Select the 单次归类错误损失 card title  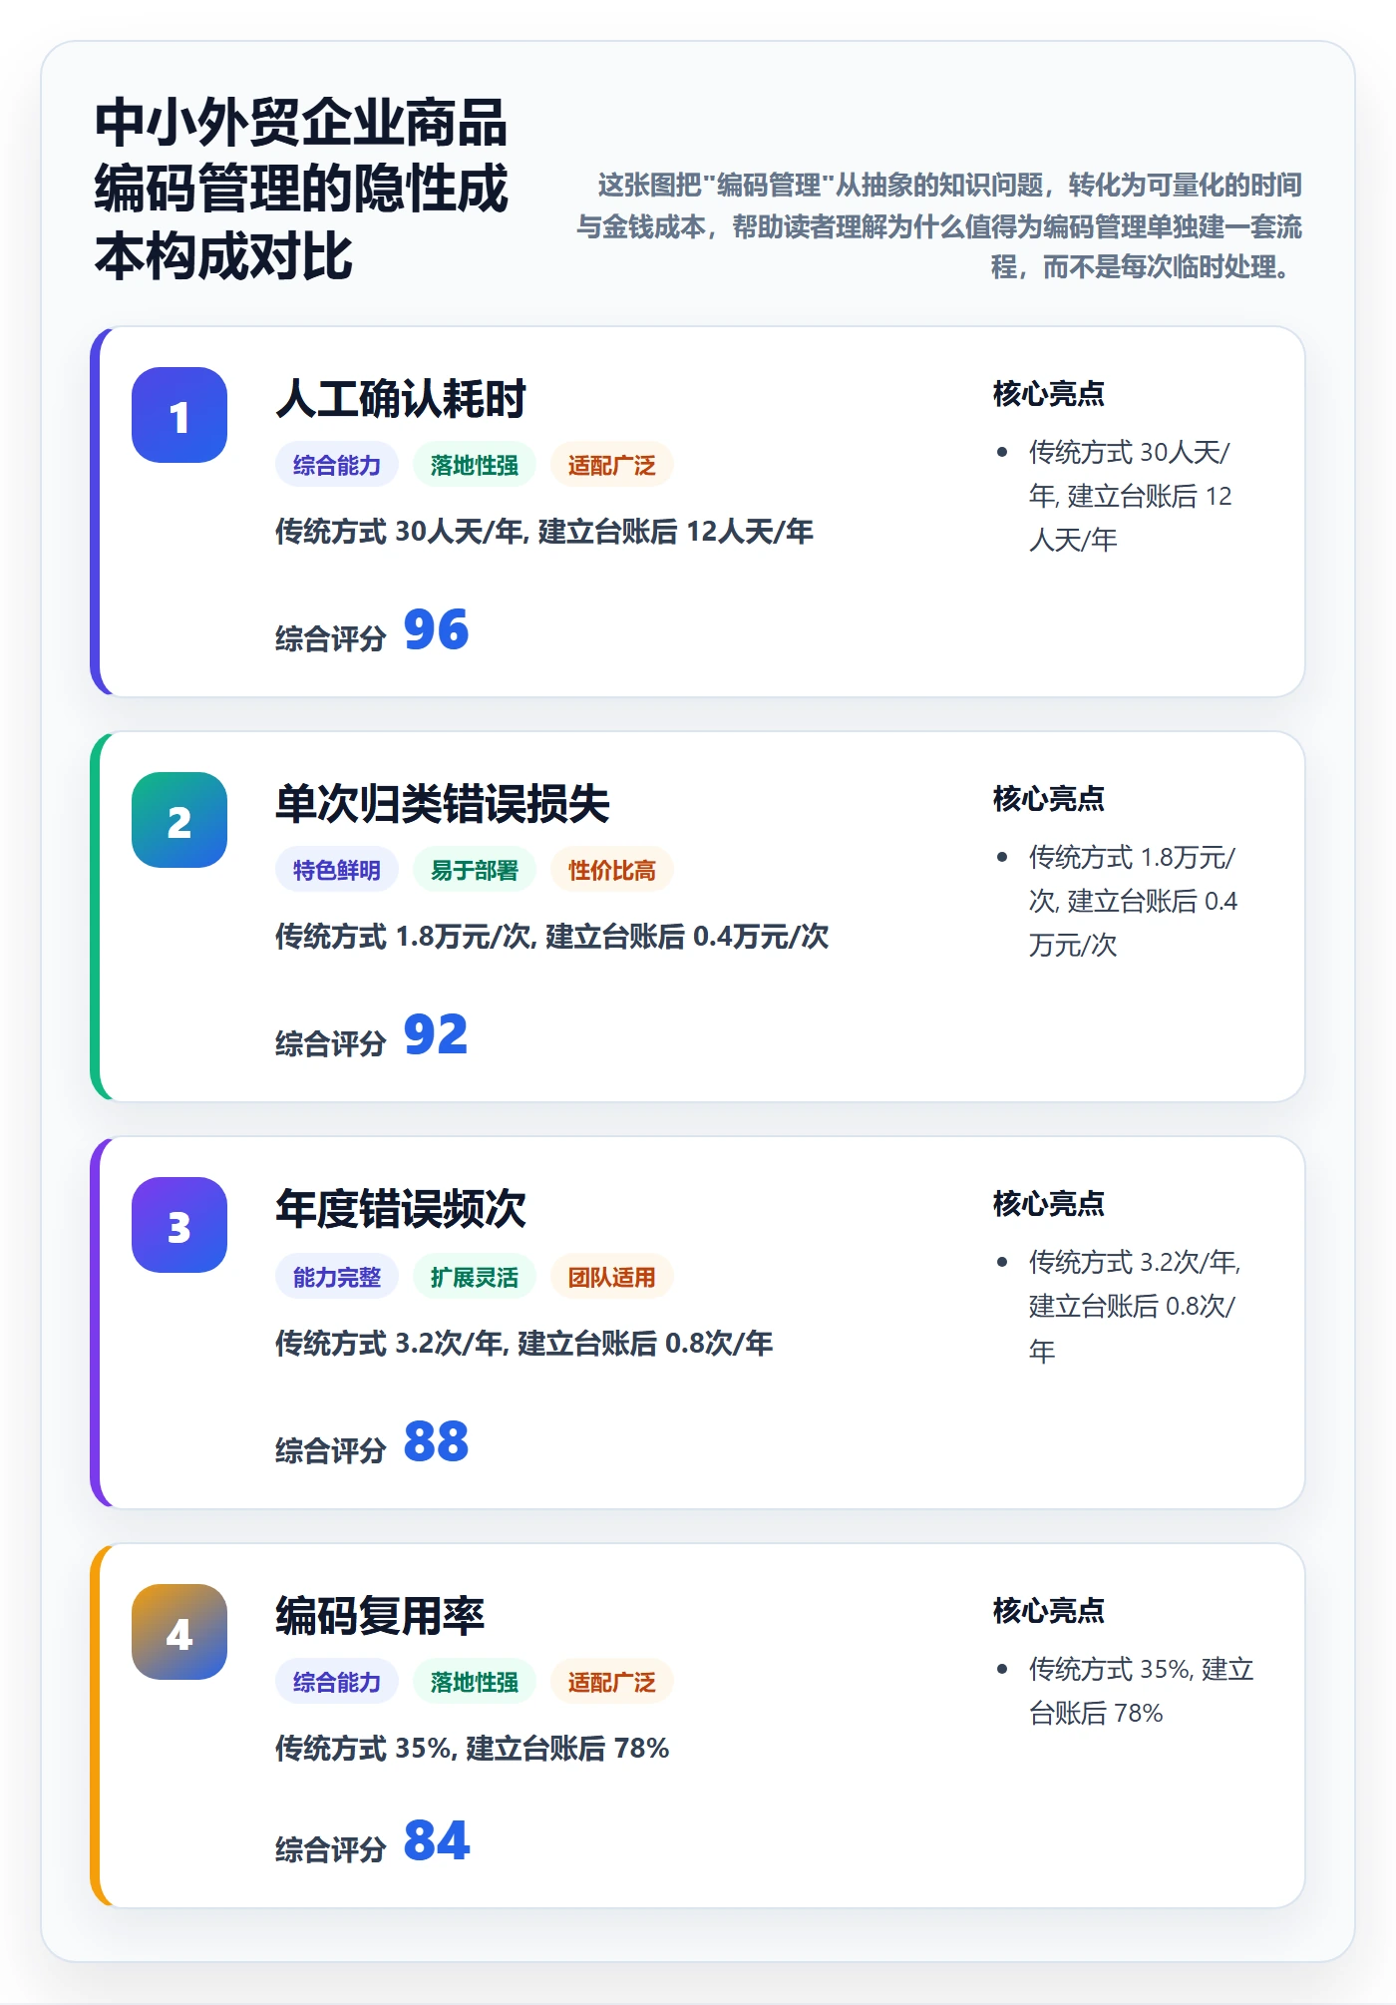click(443, 804)
